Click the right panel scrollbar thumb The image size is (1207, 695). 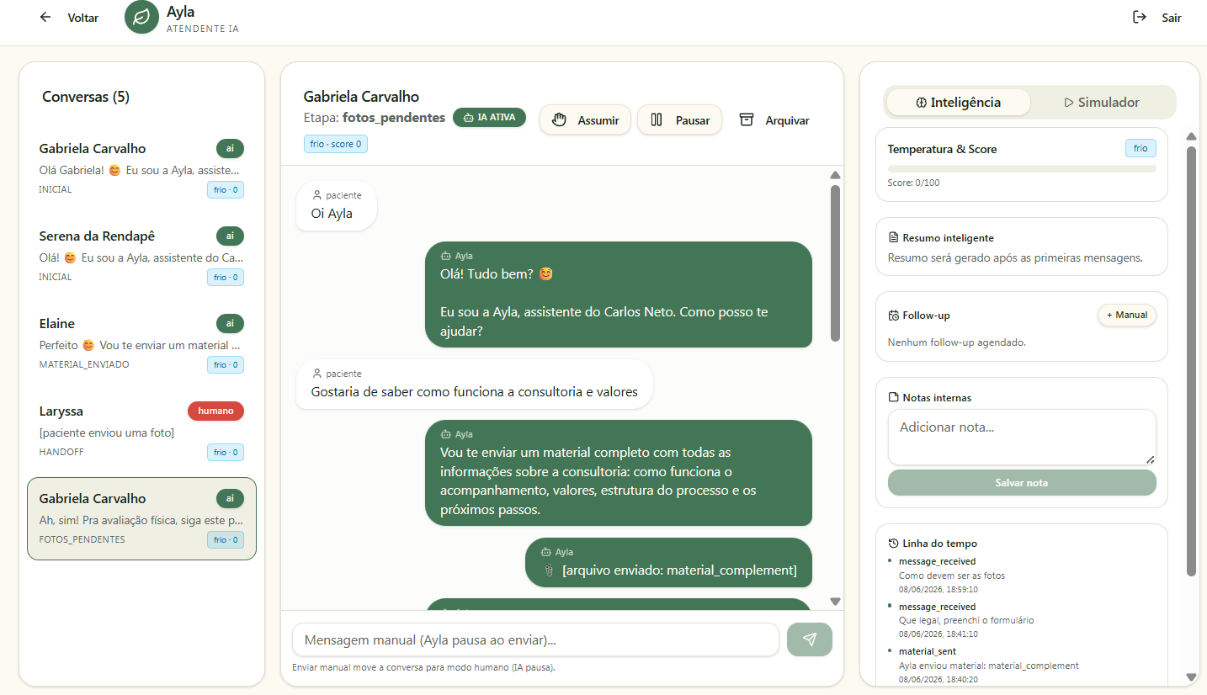point(1191,361)
